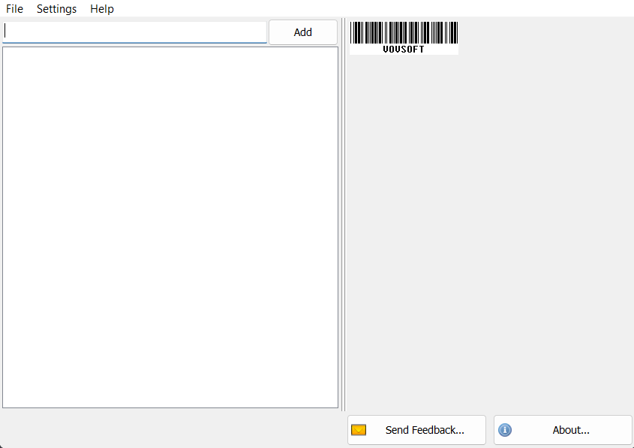634x448 pixels.
Task: Click gray gap between input field and Add
Action: pyautogui.click(x=268, y=32)
